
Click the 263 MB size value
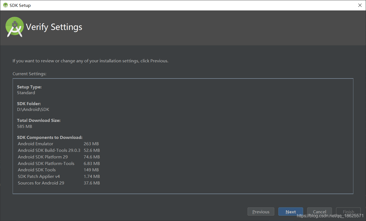[x=91, y=144]
